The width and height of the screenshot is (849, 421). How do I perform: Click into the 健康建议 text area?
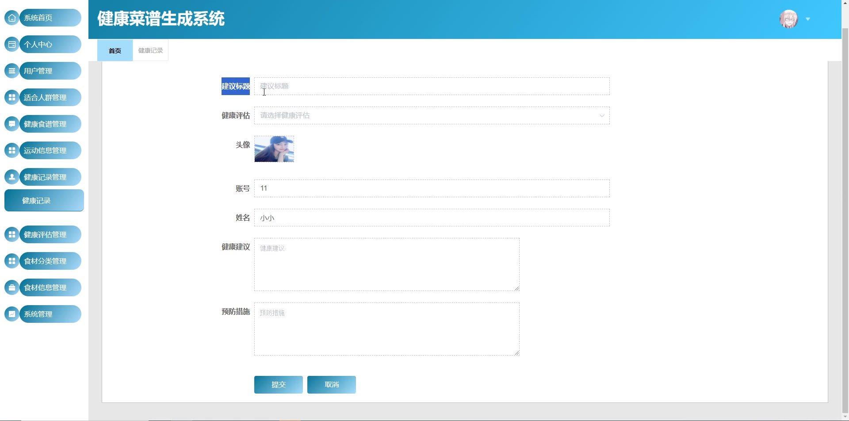point(387,264)
